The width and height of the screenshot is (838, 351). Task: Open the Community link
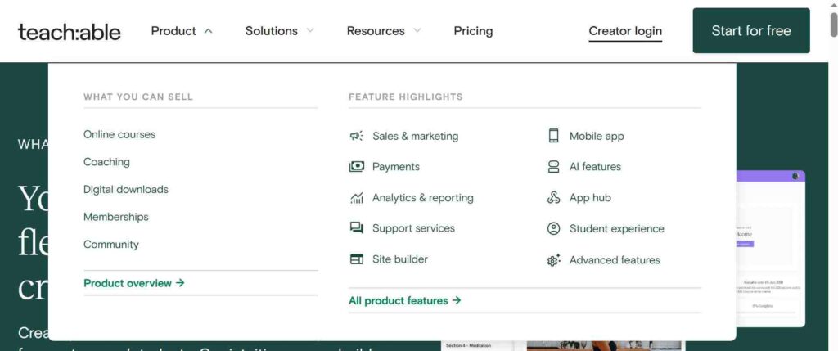(111, 245)
